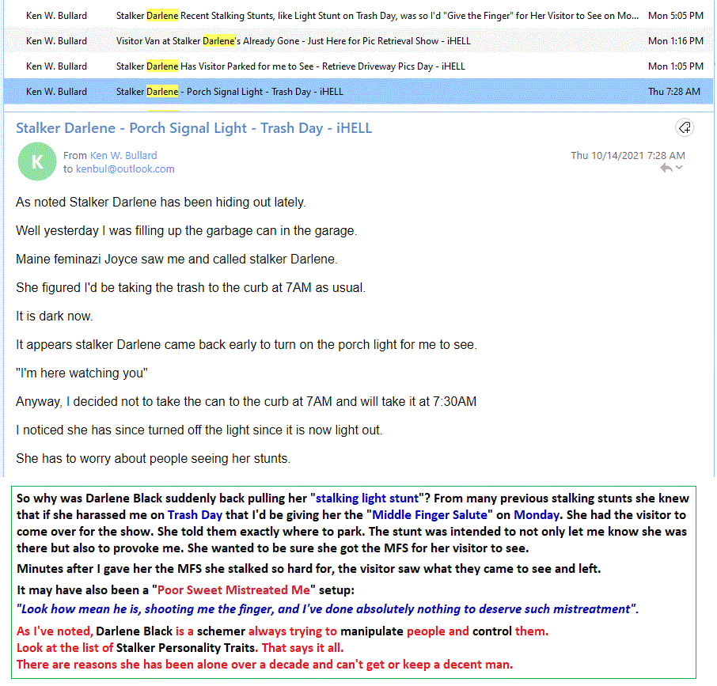
Task: Click the green K sender avatar
Action: click(x=37, y=161)
